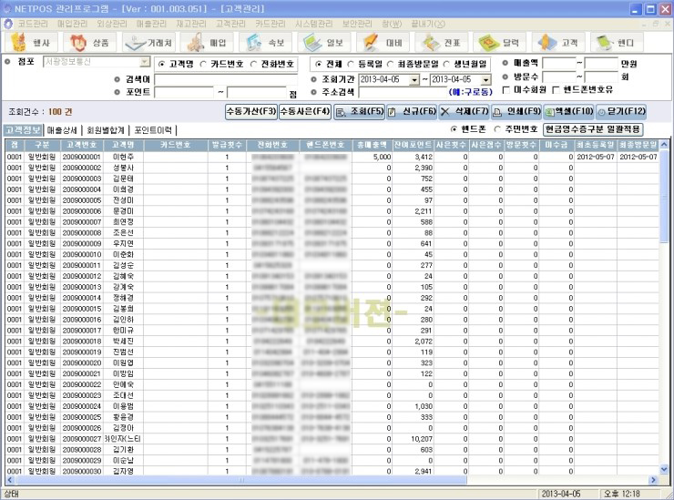Select customer row 2009000001 이현주
674x500 pixels.
332,157
